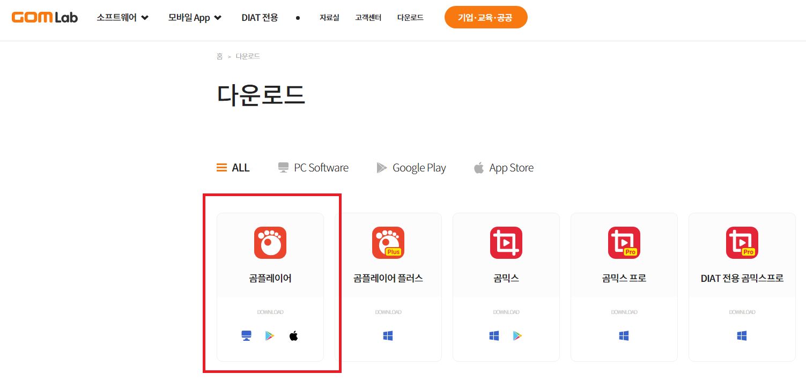Click the 다운로드 breadcrumb link

coord(248,56)
